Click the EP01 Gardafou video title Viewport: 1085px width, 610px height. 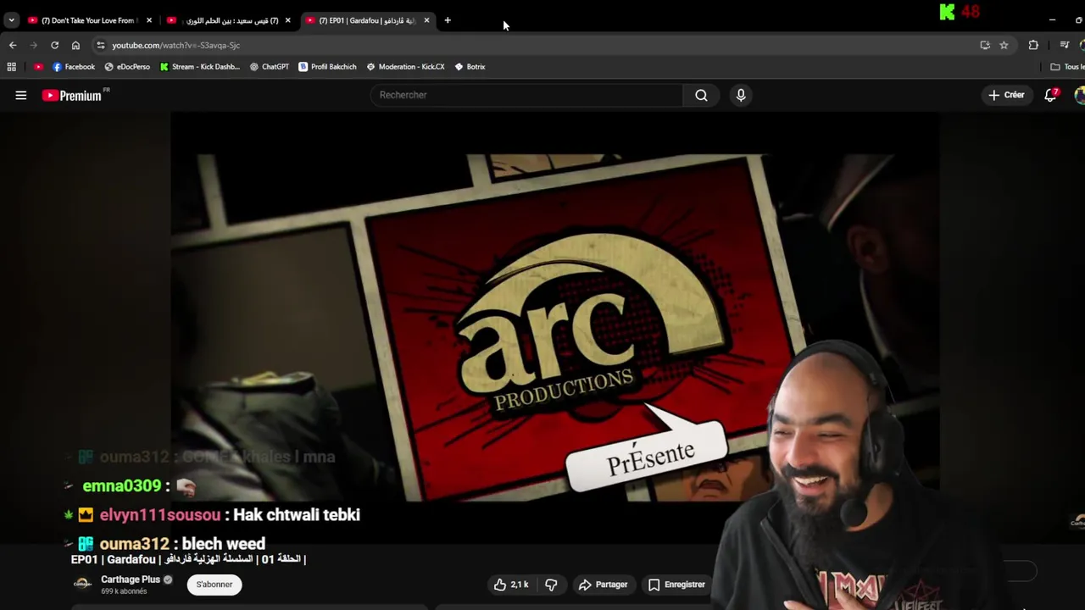[188, 559]
